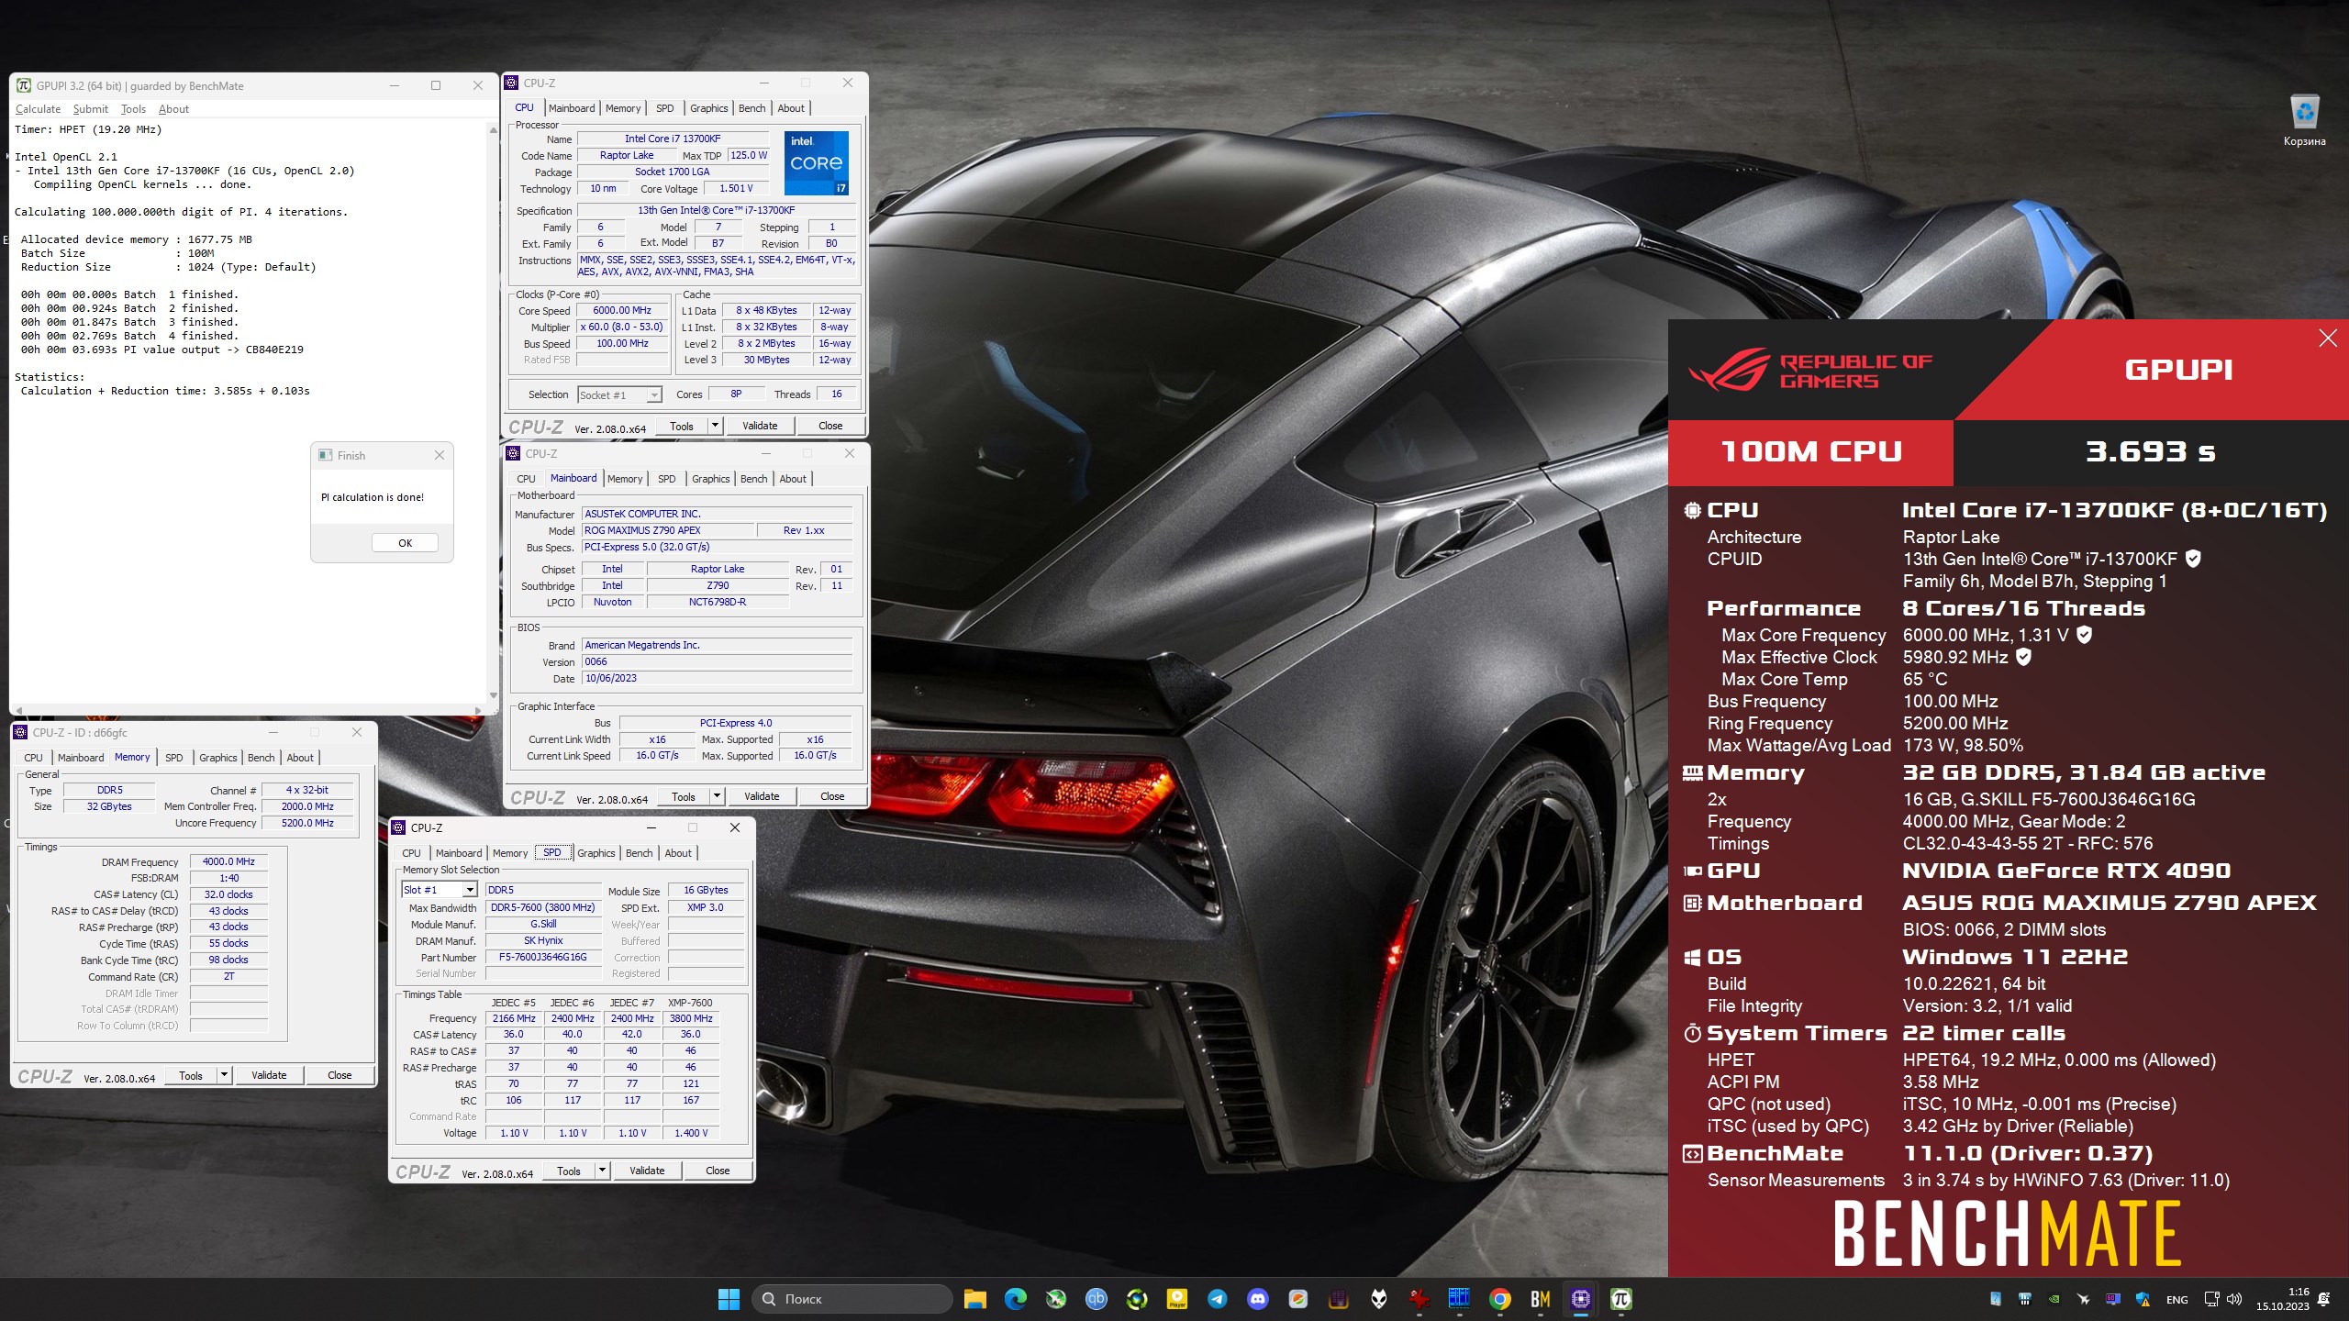Open the Submit menu in GPUPI
The width and height of the screenshot is (2349, 1321).
90,108
